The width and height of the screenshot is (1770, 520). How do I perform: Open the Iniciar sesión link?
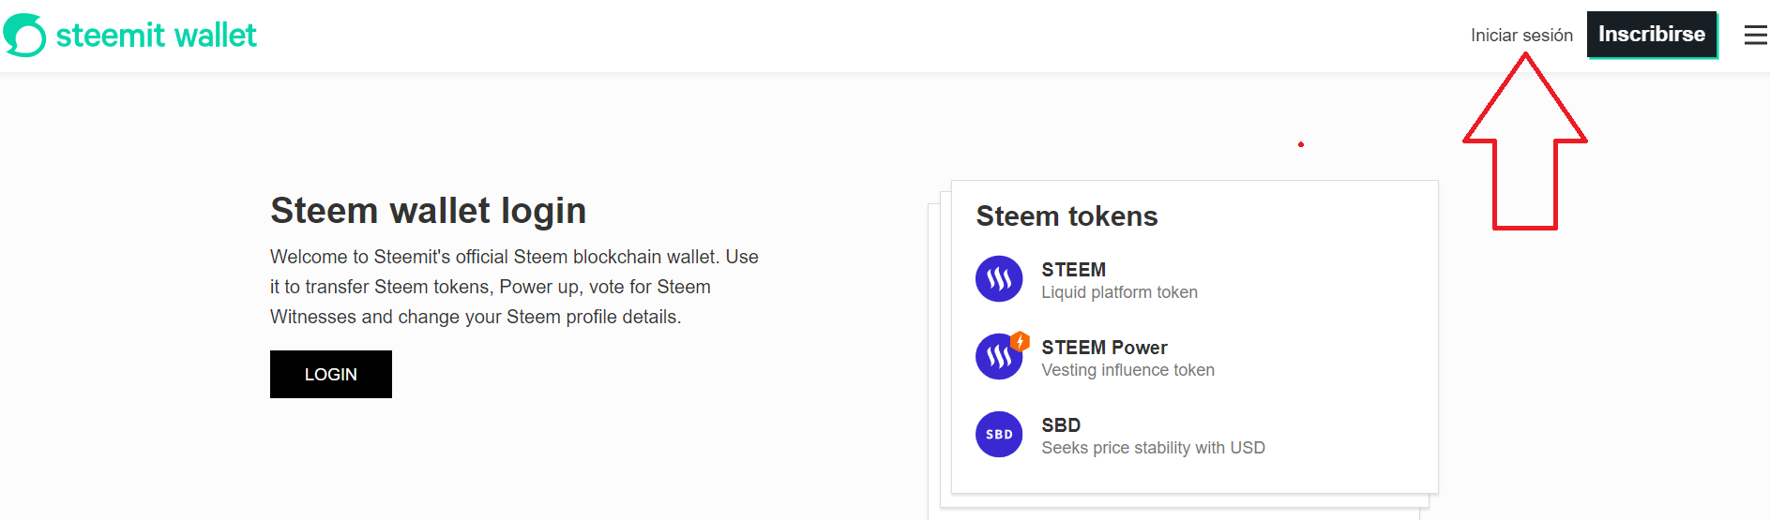click(x=1520, y=36)
